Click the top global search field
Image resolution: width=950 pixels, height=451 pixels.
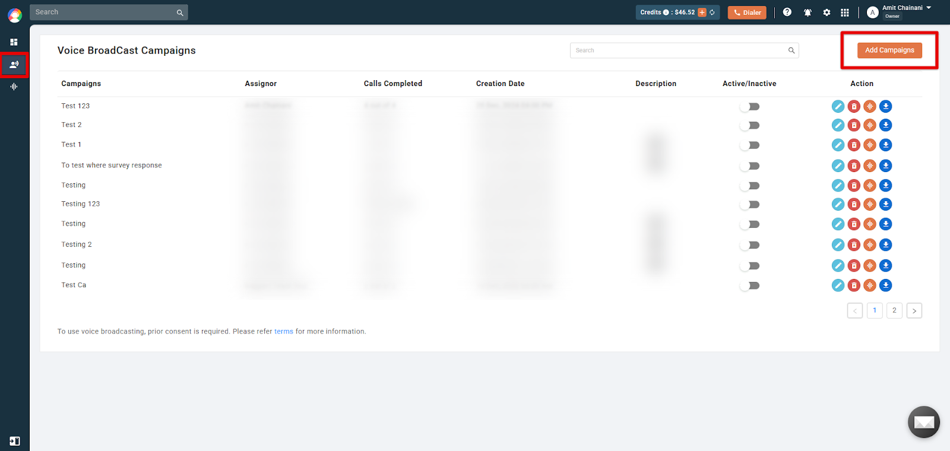click(x=109, y=12)
